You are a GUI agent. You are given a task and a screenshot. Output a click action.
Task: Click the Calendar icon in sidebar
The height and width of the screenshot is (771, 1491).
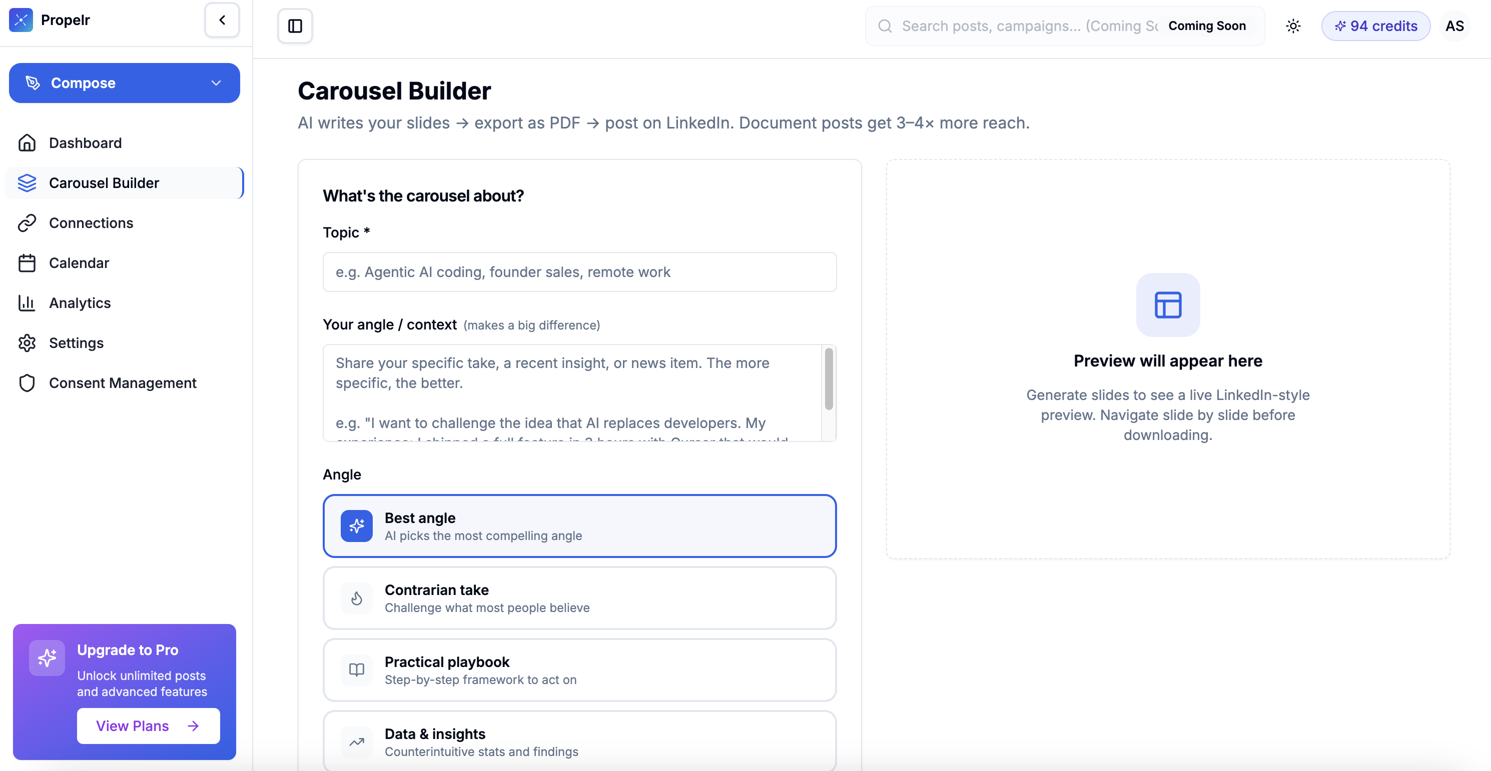pos(27,262)
